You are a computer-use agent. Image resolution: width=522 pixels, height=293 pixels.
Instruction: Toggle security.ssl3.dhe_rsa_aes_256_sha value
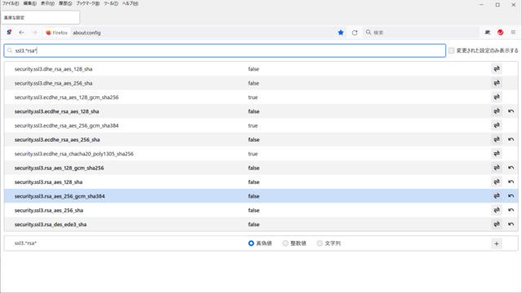click(497, 83)
